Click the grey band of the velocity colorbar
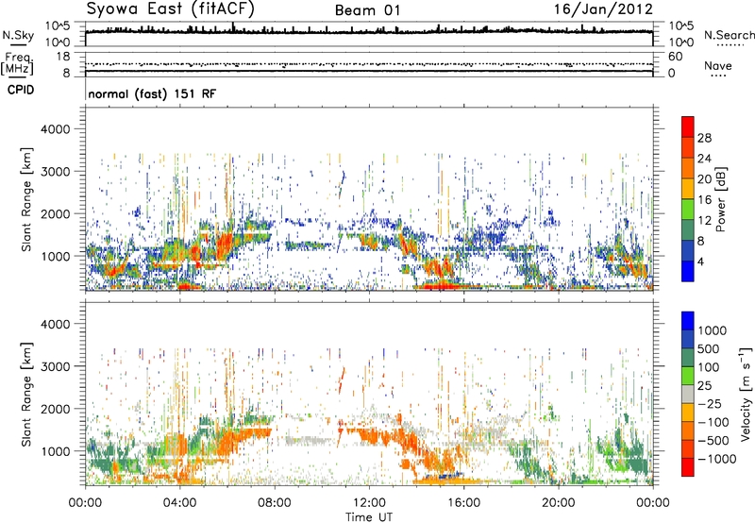This screenshot has height=523, width=755. [688, 395]
